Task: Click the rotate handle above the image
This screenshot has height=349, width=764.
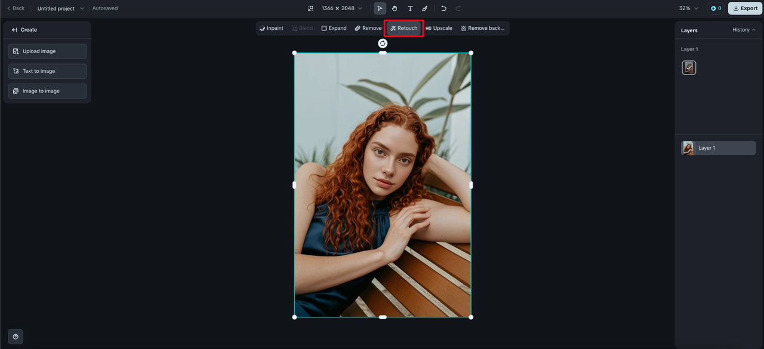Action: point(383,44)
